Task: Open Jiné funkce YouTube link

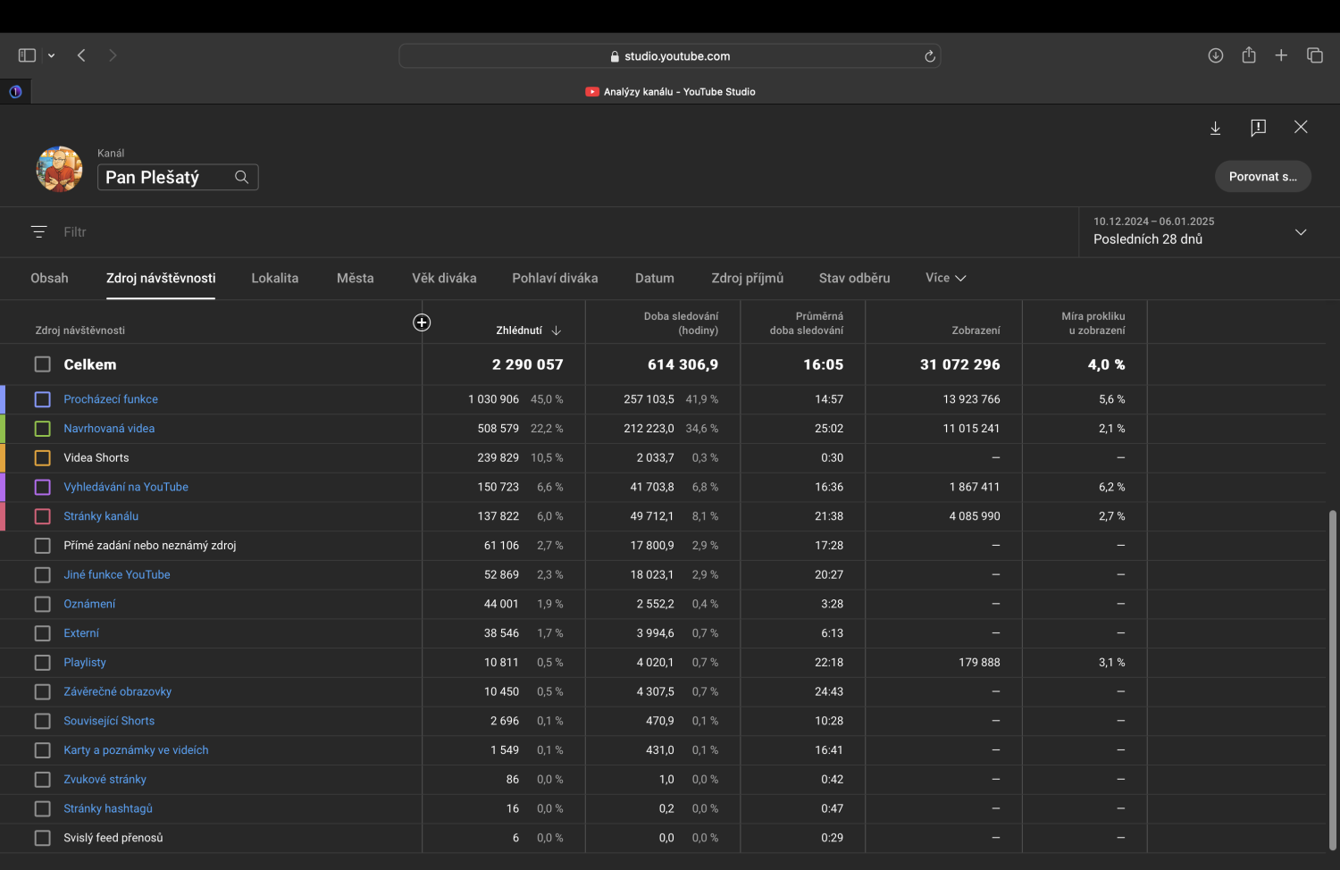Action: click(117, 574)
